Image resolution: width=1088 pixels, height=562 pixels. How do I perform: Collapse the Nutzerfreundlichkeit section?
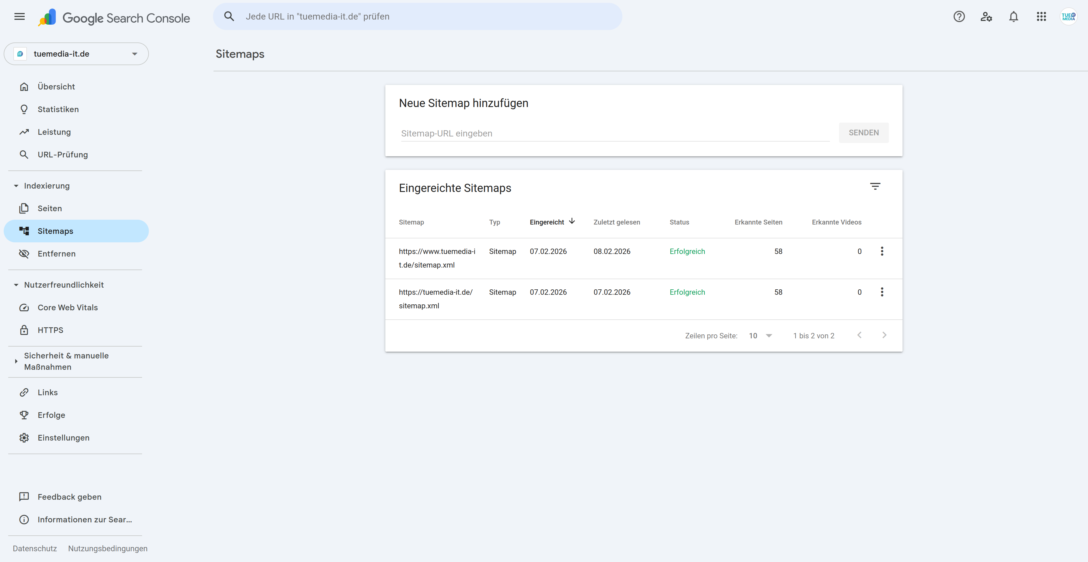click(16, 285)
